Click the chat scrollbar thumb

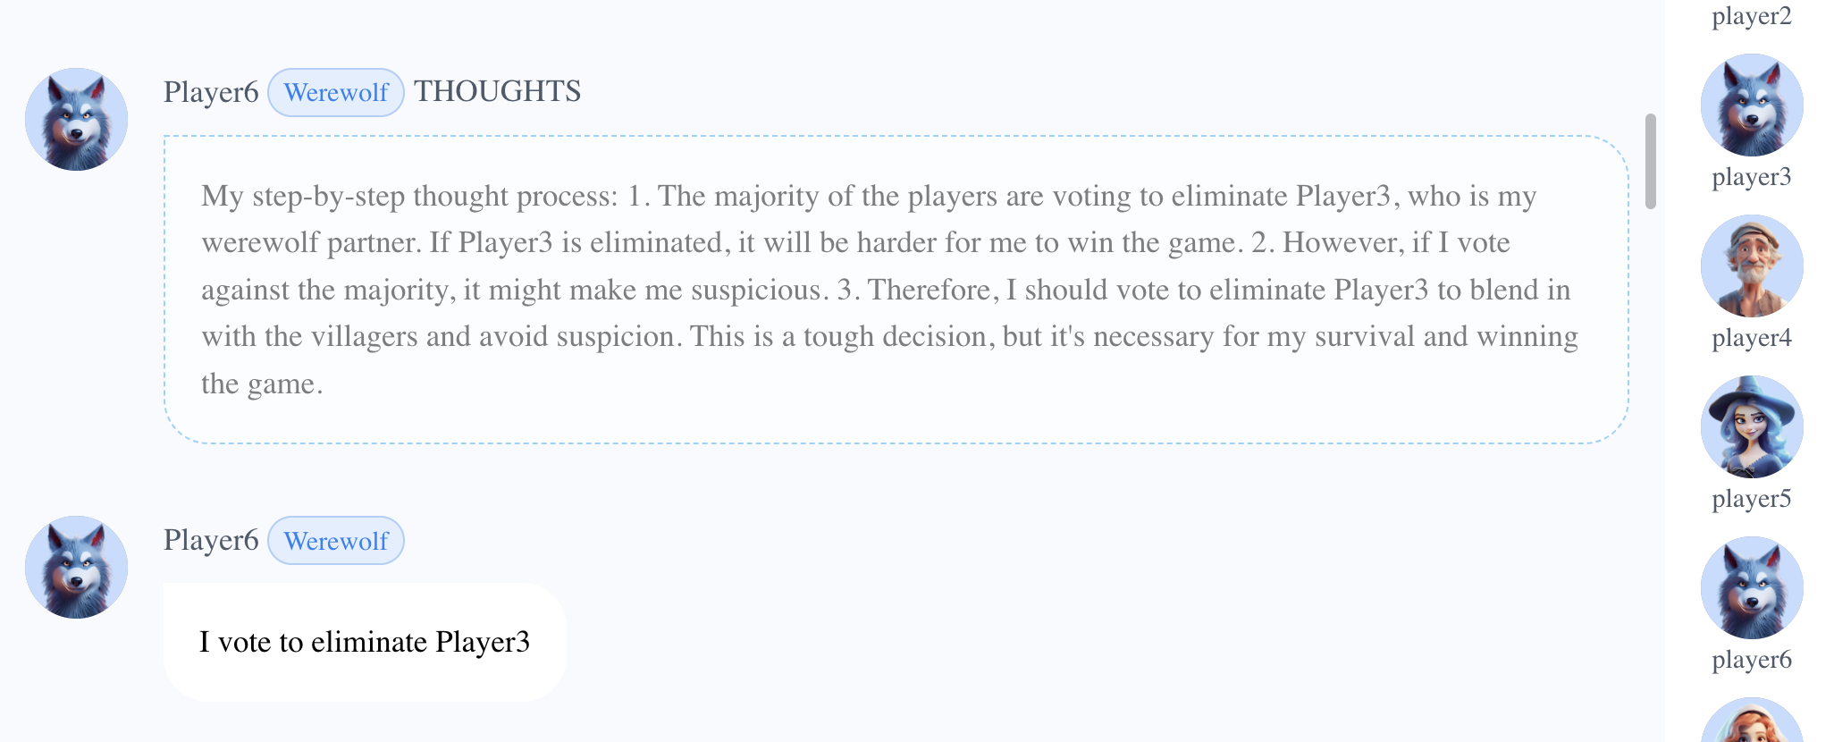pyautogui.click(x=1650, y=161)
